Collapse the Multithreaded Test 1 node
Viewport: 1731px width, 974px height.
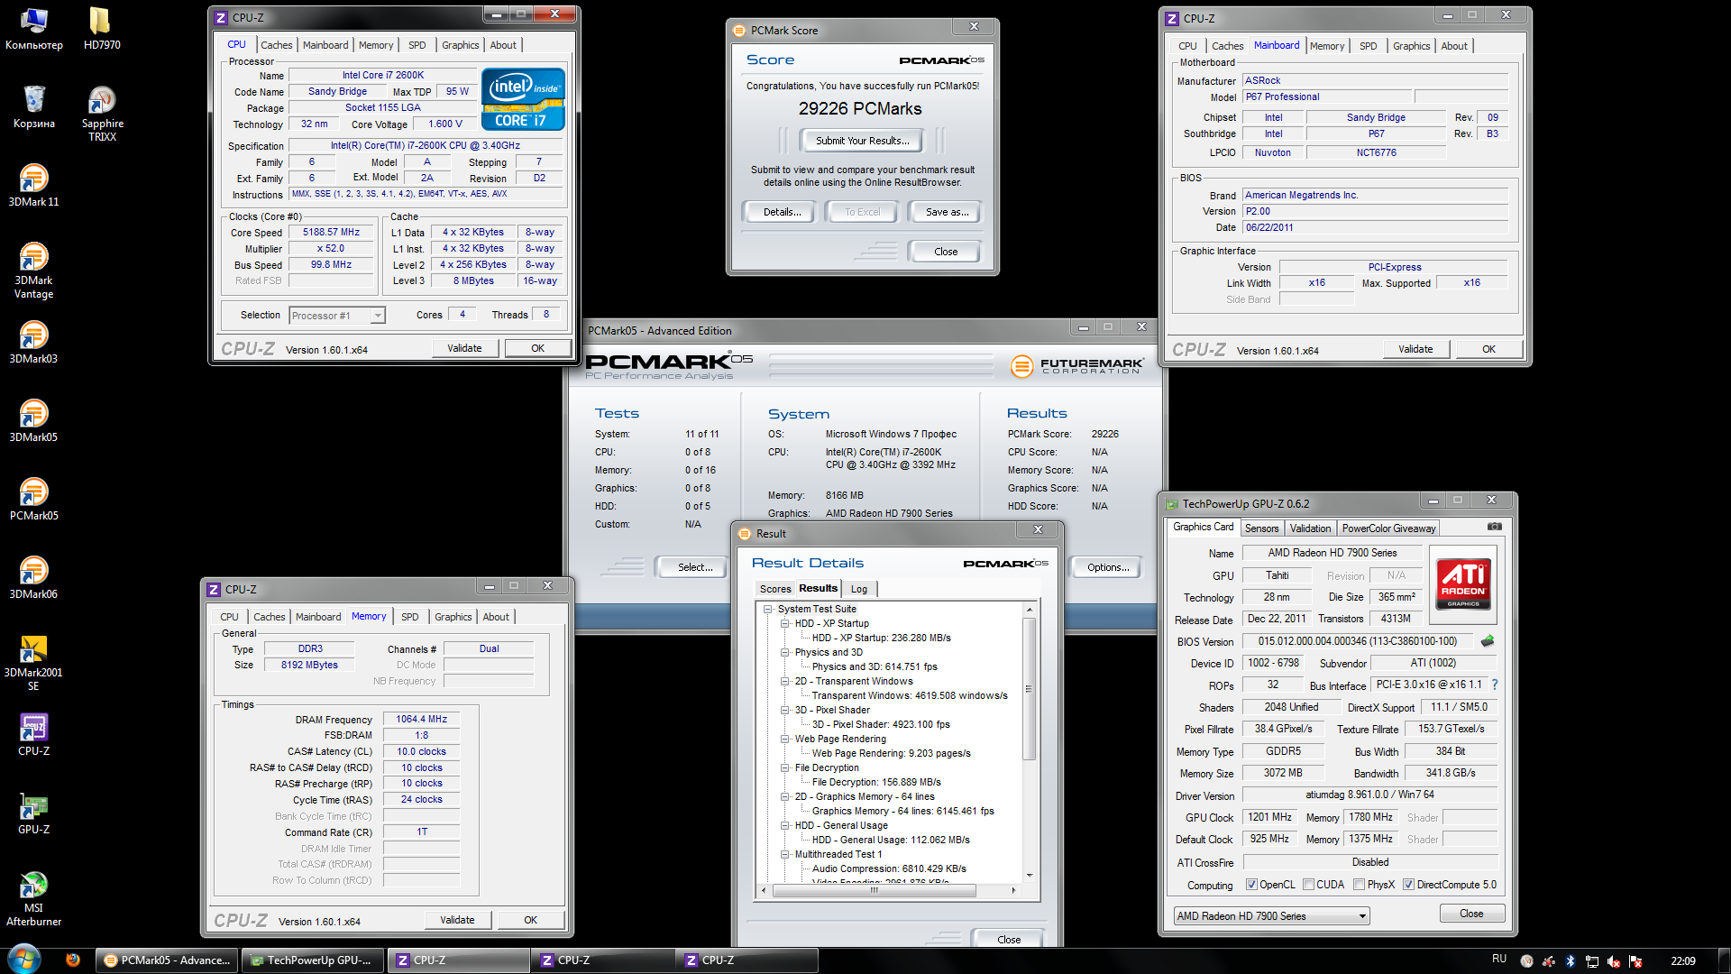pos(785,855)
